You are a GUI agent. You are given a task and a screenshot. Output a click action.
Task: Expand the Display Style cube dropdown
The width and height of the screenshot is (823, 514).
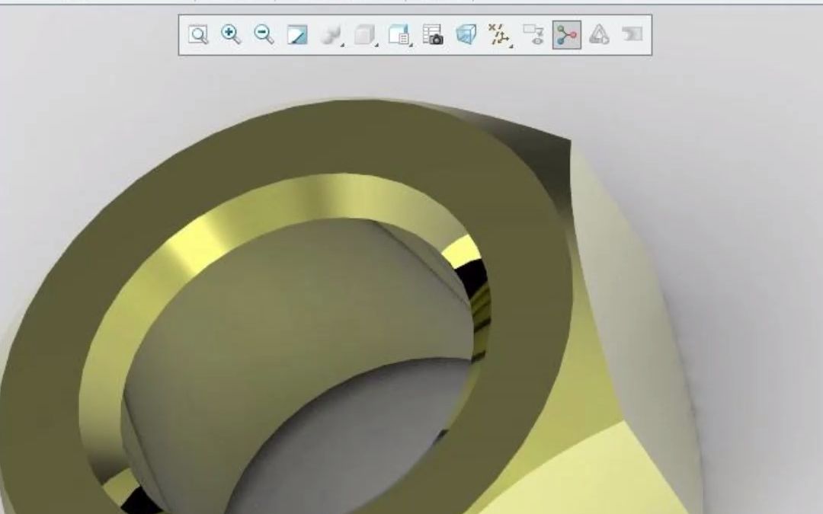(x=367, y=35)
